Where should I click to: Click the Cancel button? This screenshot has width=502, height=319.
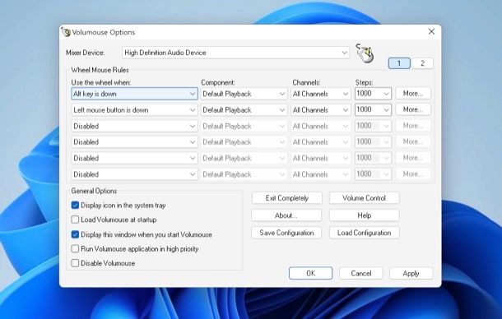point(360,273)
